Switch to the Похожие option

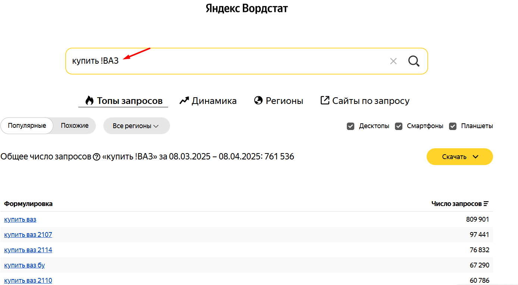click(x=75, y=126)
